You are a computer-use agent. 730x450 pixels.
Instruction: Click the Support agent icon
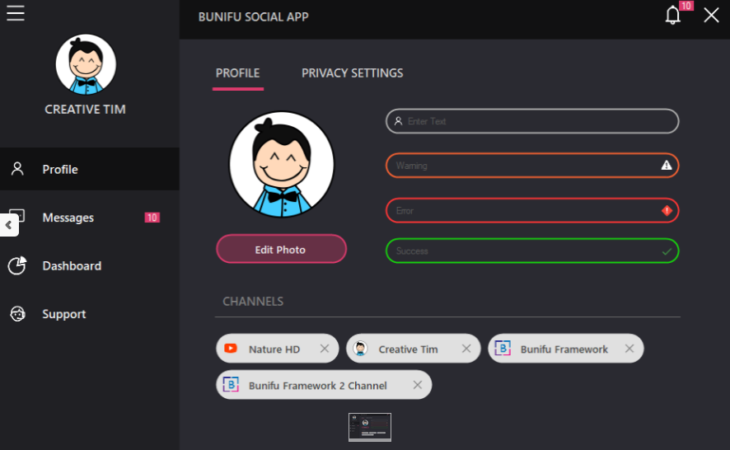[17, 314]
